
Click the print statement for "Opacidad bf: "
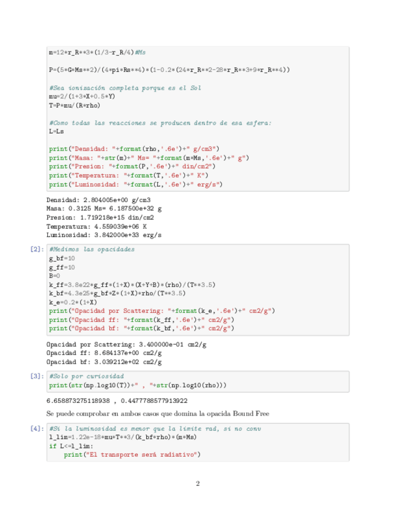point(141,328)
